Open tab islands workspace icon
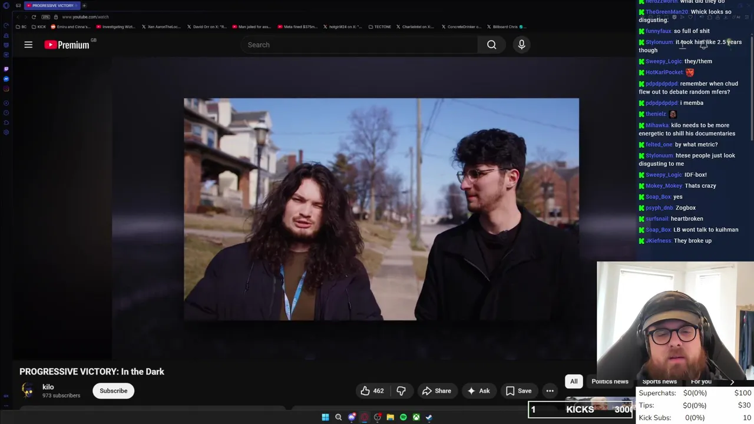754x424 pixels. coord(18,5)
